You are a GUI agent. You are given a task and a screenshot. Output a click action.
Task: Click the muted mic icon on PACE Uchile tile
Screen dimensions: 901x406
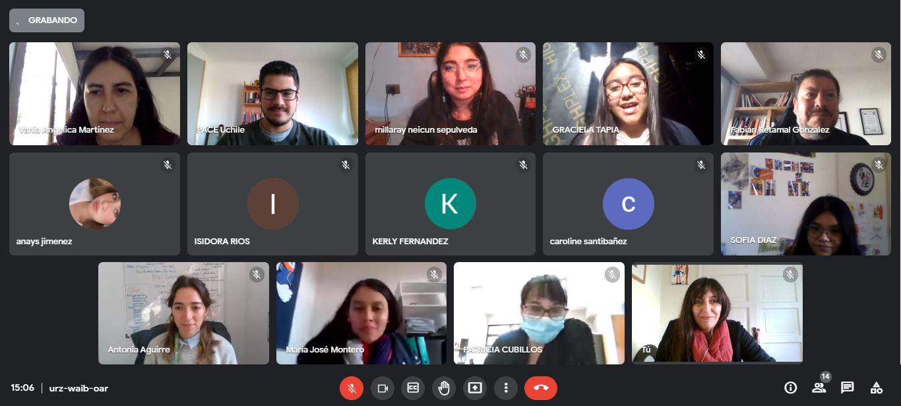pyautogui.click(x=346, y=55)
